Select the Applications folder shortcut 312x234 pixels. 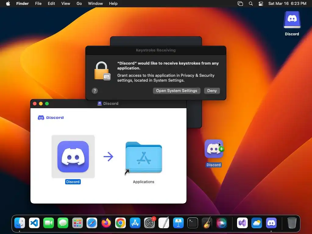tap(144, 158)
